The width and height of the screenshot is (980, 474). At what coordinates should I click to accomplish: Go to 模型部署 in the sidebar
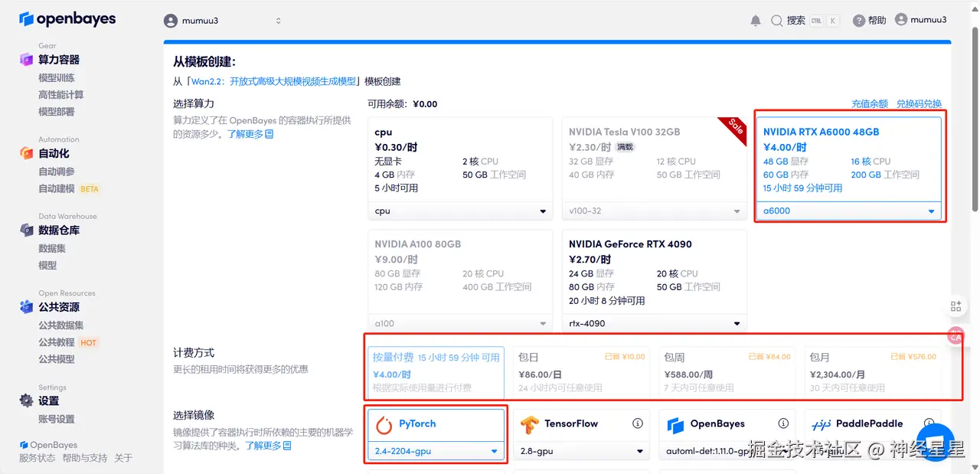pyautogui.click(x=57, y=111)
